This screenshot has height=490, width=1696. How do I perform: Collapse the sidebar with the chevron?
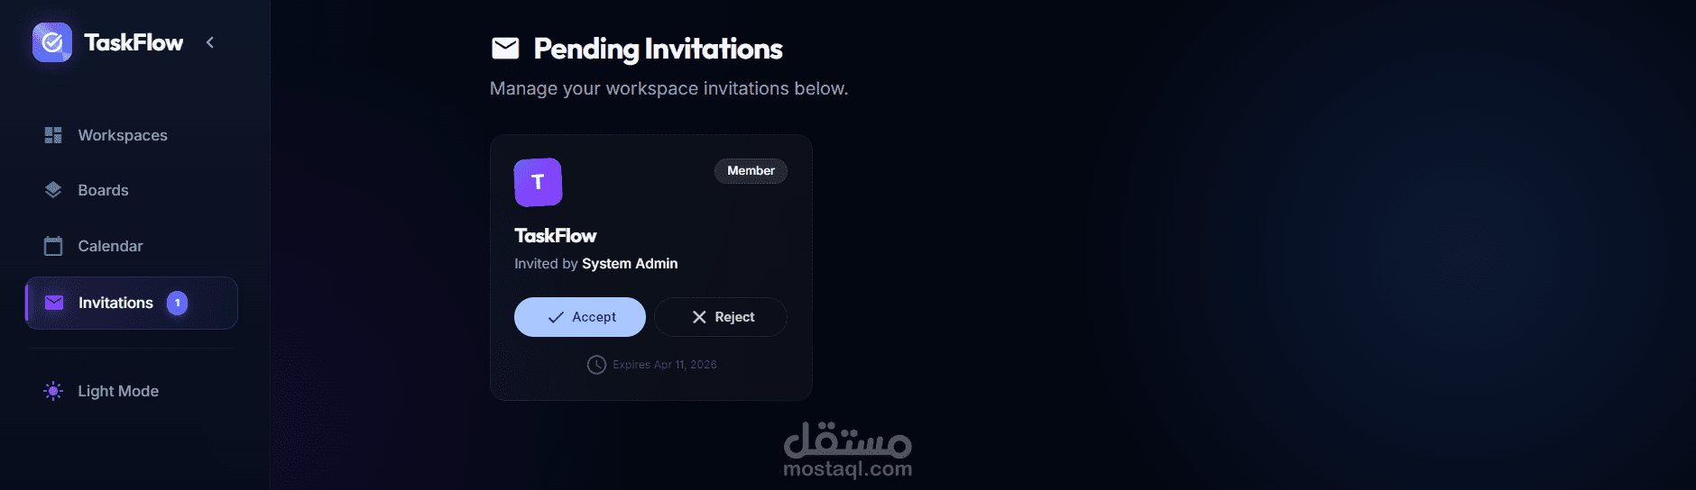[210, 42]
